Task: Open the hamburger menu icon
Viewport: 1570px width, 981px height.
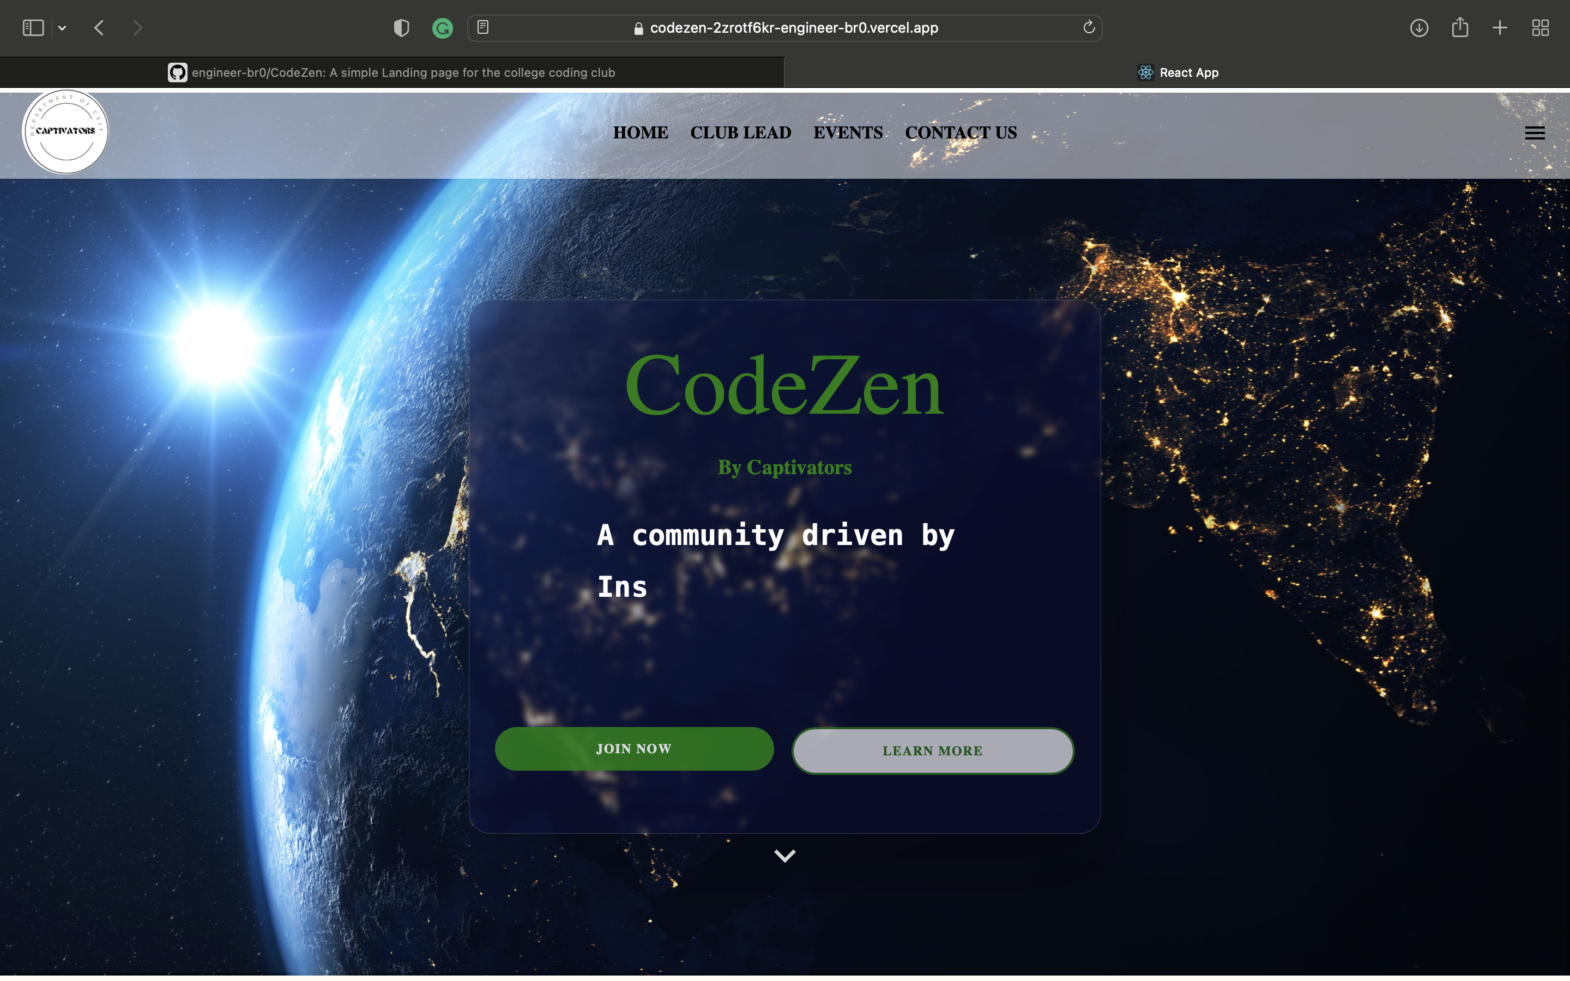Action: coord(1535,133)
